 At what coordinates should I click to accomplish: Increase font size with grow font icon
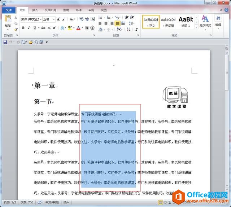58,19
